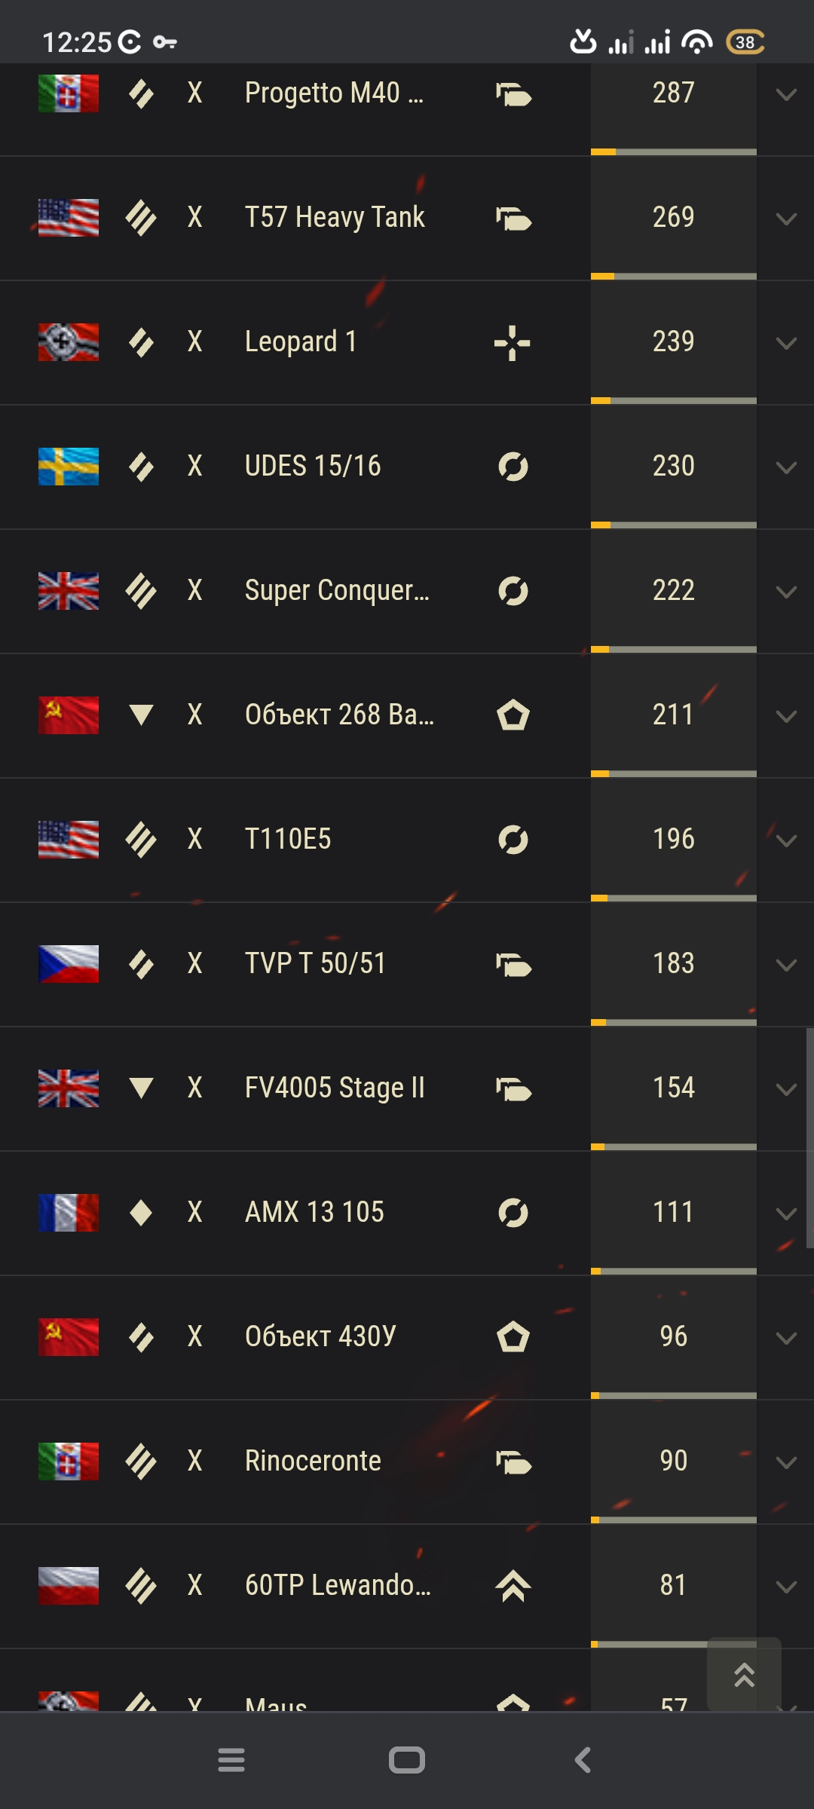Tap the damage role icon for T57 Heavy Tank

click(x=513, y=219)
